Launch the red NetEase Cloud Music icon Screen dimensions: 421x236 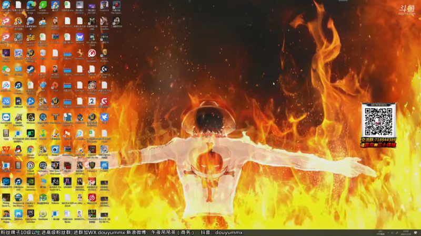pos(92,198)
